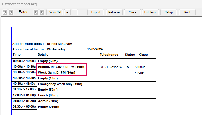Open the printer Setup
The width and height of the screenshot is (202, 115).
pyautogui.click(x=169, y=12)
